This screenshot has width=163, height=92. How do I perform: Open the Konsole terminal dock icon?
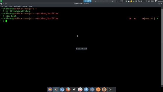tap(56, 89)
